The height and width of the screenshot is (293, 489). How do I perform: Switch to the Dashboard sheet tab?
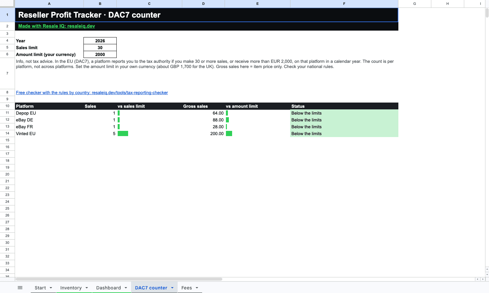(x=109, y=288)
